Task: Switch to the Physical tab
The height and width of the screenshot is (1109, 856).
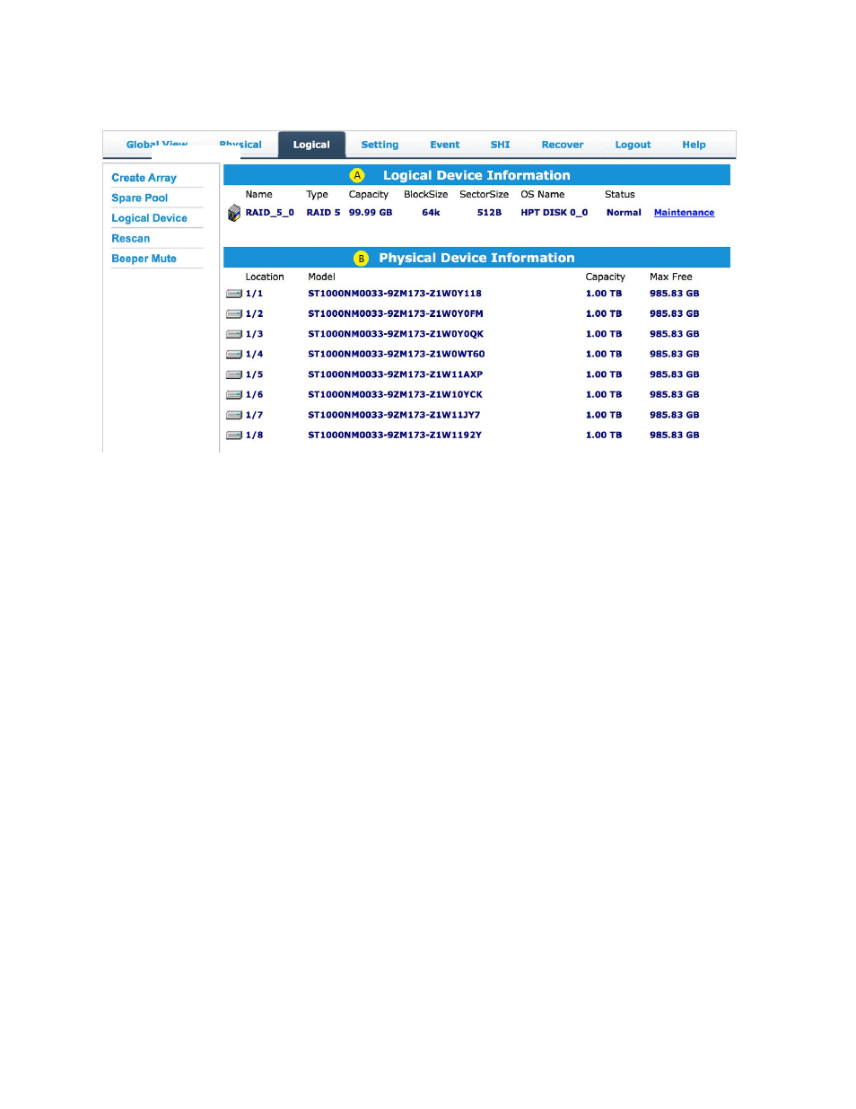Action: pos(240,145)
